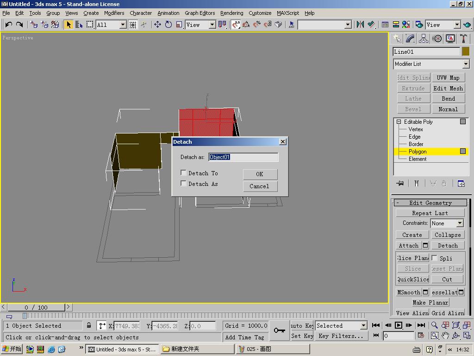This screenshot has height=356, width=474.
Task: Open the Modifiers menu
Action: point(114,13)
